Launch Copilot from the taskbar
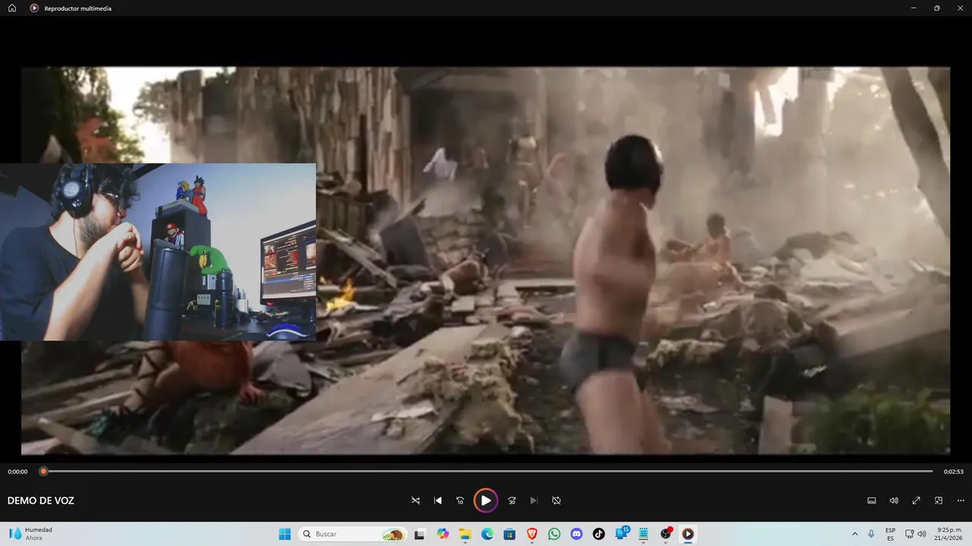Viewport: 972px width, 546px height. click(x=443, y=534)
